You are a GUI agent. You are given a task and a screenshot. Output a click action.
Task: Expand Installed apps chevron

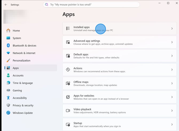[172, 28]
